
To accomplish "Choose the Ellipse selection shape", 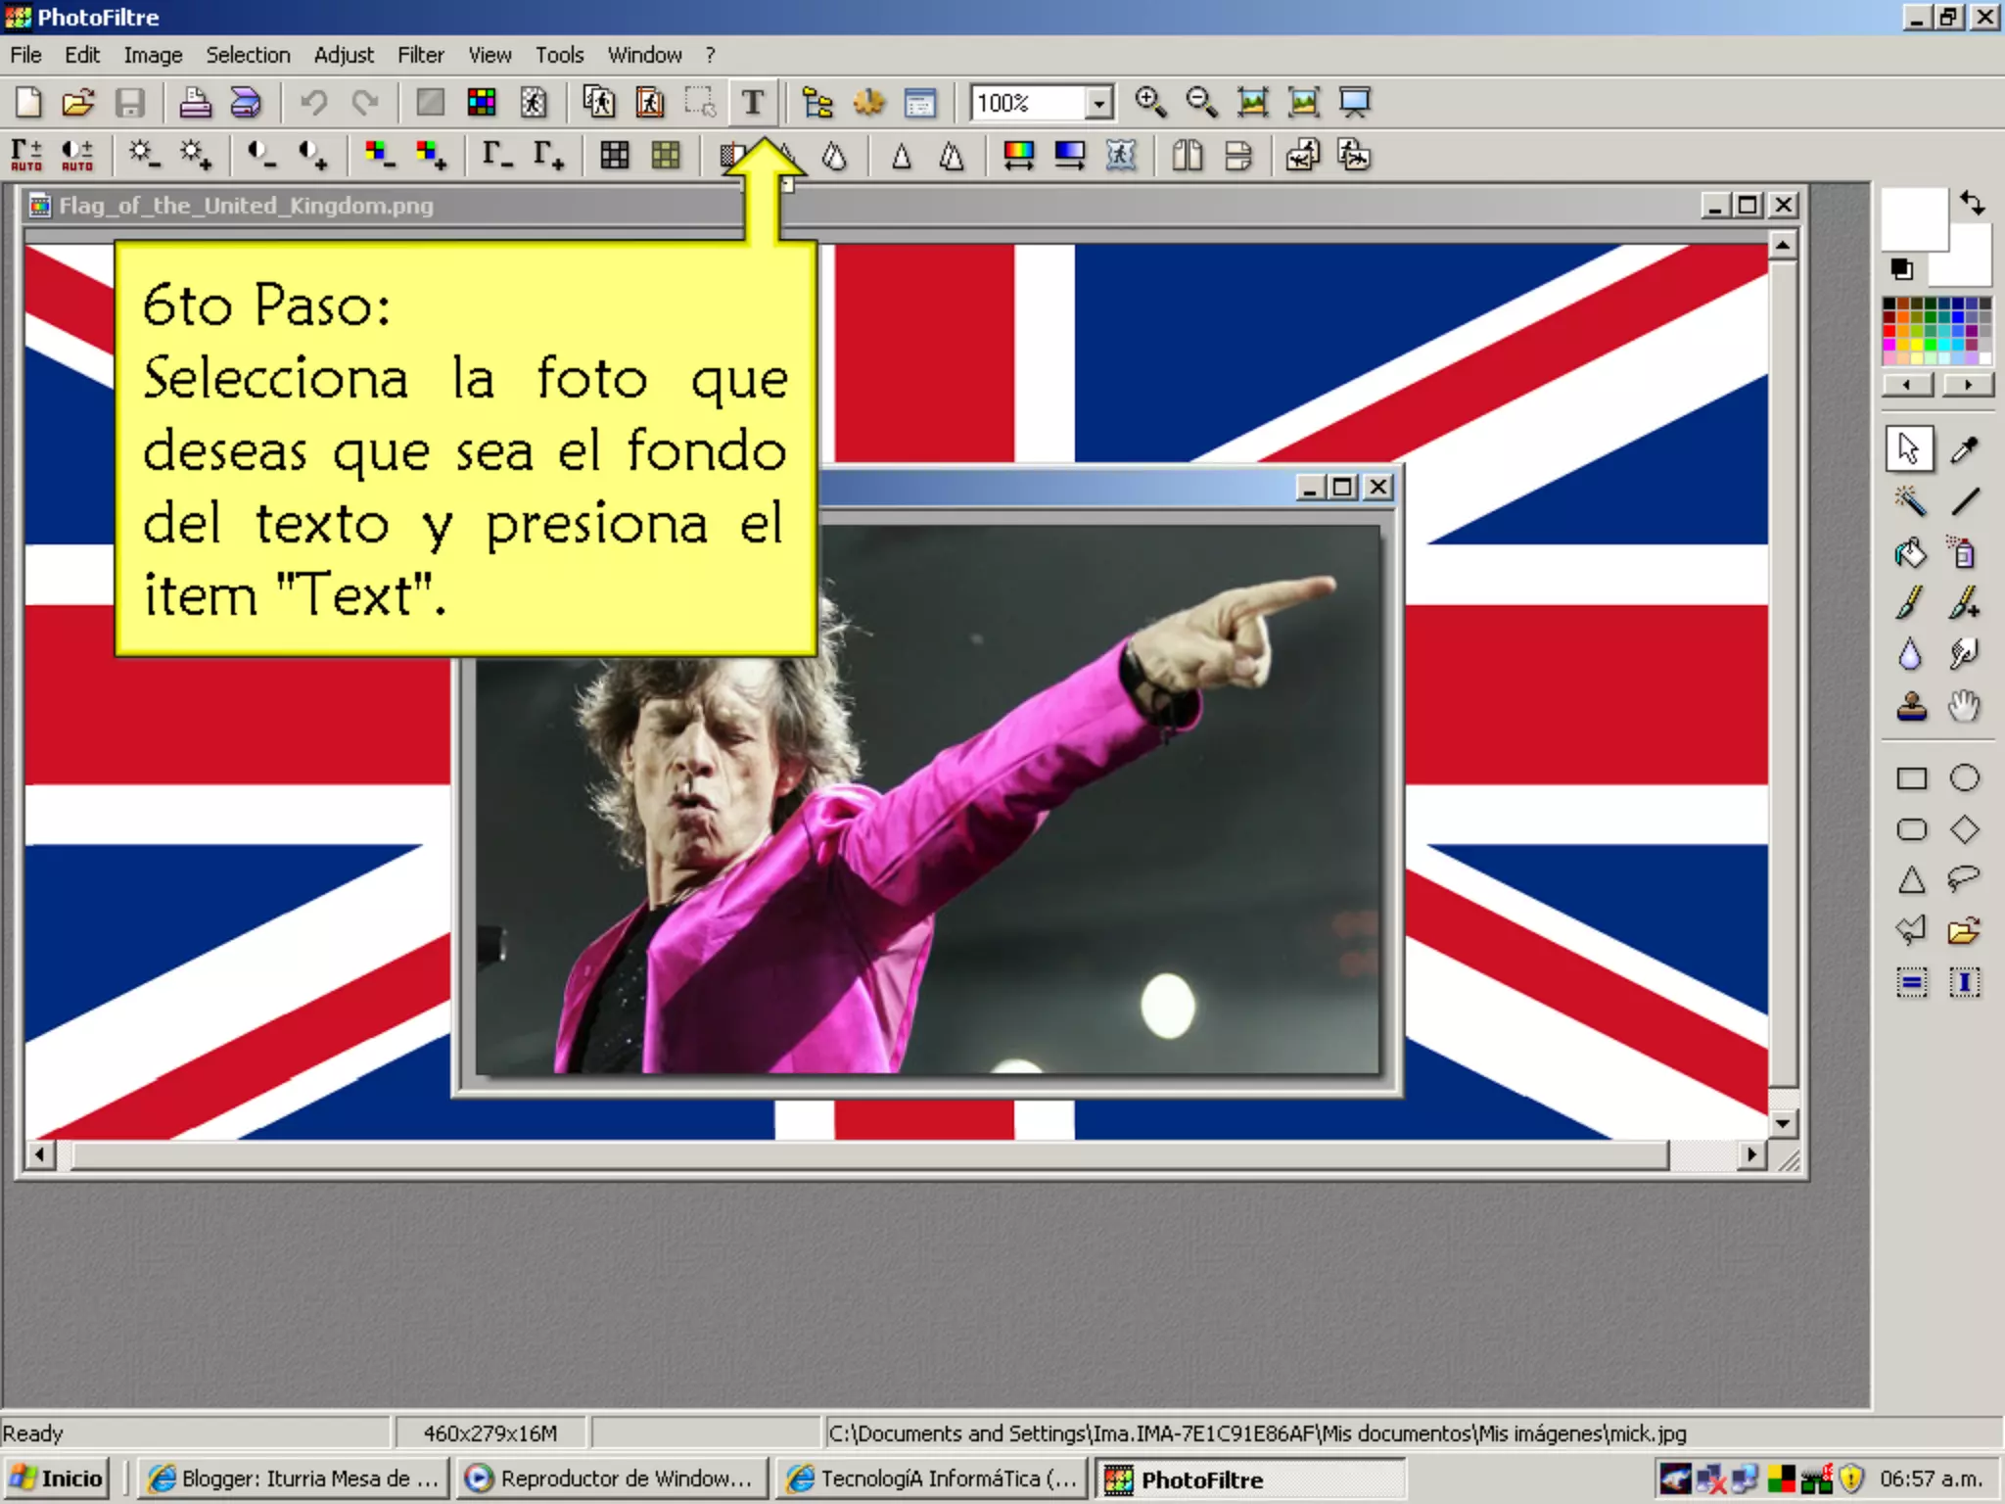I will click(x=1964, y=778).
